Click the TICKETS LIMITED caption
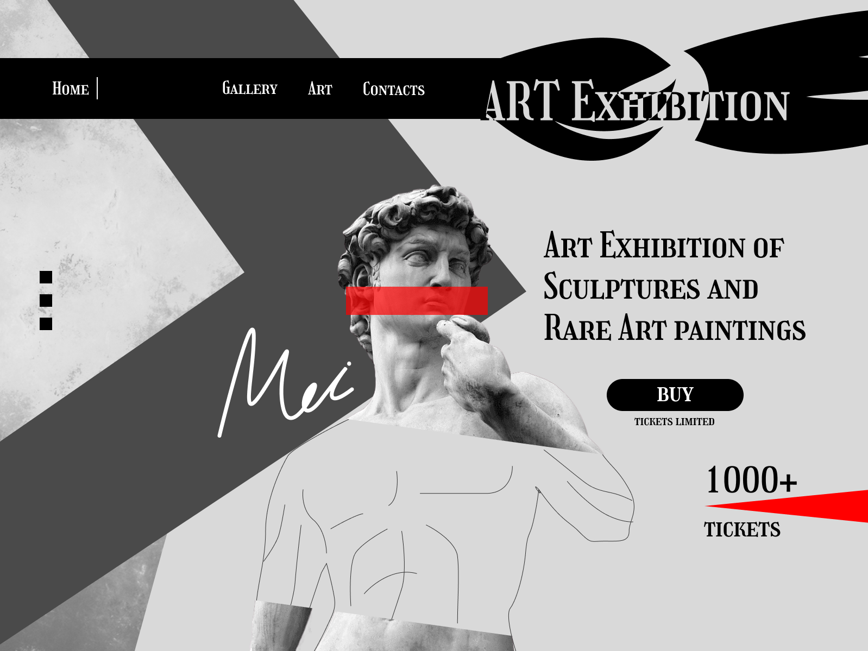Image resolution: width=868 pixels, height=651 pixels. (x=674, y=422)
